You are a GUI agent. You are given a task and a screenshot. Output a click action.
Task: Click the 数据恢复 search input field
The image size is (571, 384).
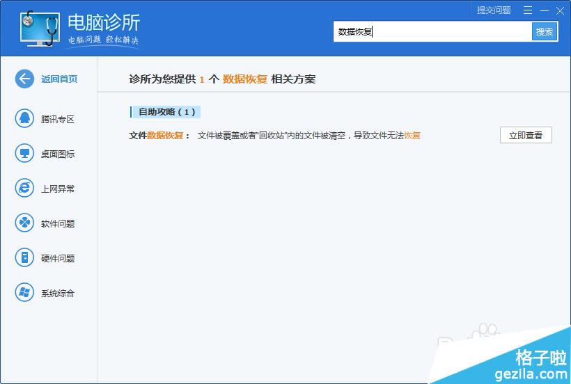coord(432,31)
